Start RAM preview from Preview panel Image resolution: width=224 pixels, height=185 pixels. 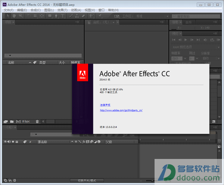(x=218, y=40)
